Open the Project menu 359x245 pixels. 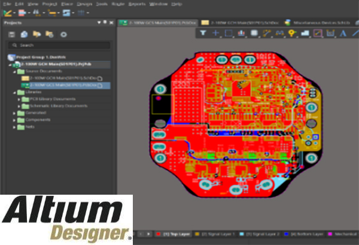[50, 4]
